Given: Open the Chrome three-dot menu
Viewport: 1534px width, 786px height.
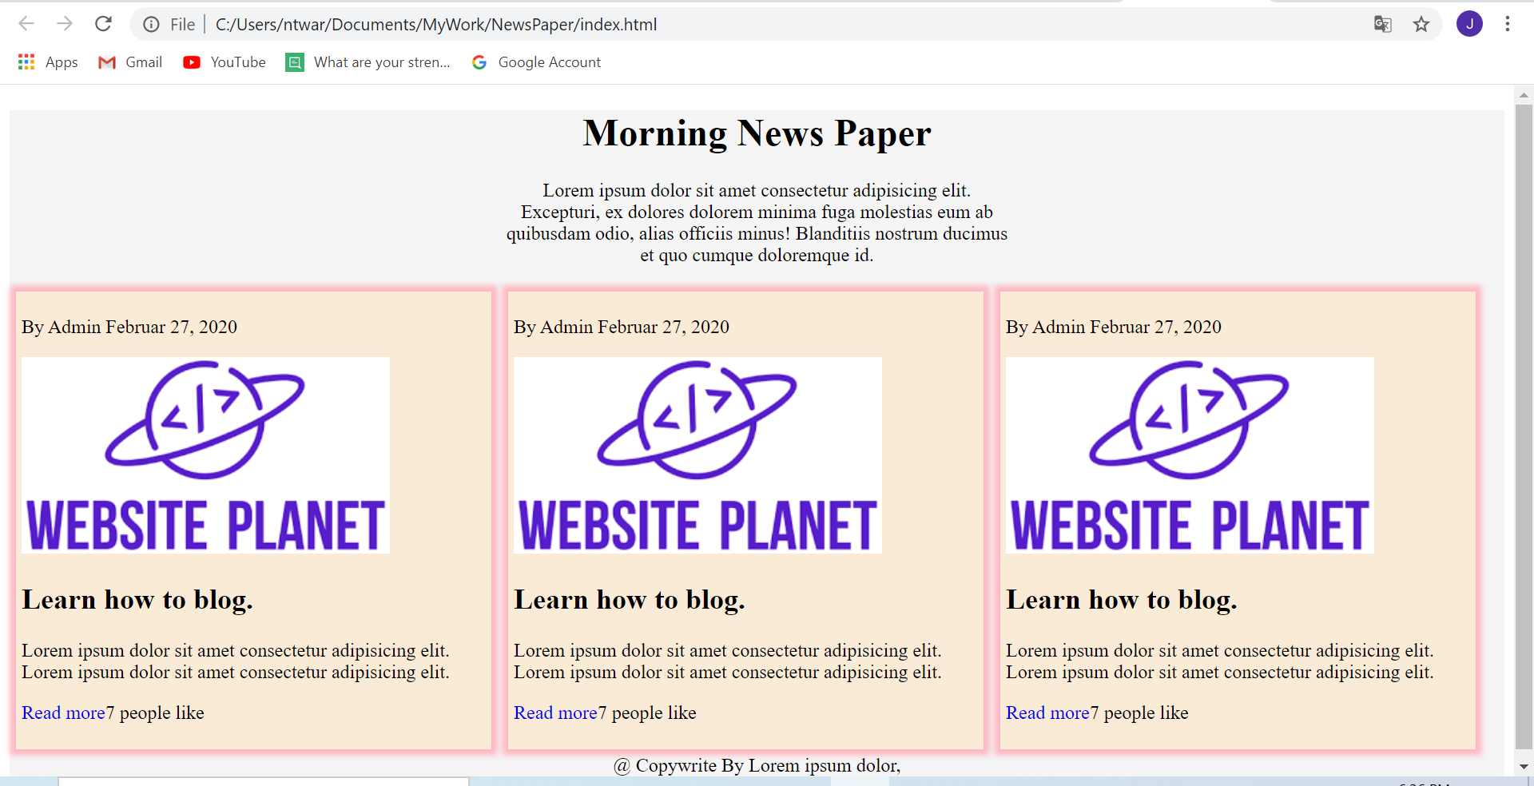Looking at the screenshot, I should [1508, 24].
